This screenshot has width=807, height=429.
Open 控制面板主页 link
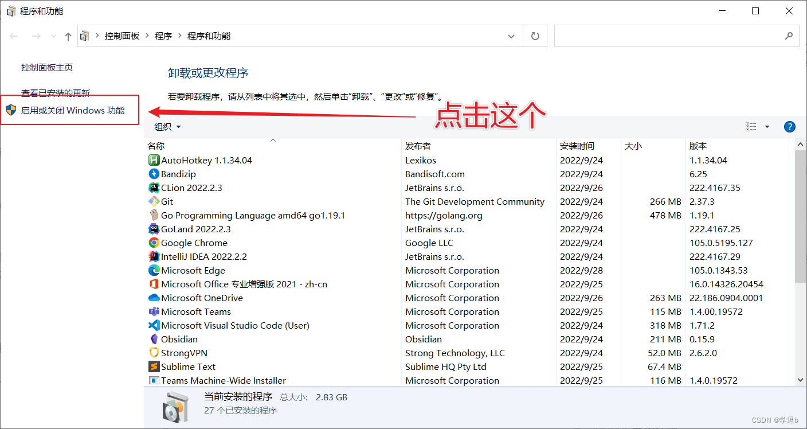47,68
